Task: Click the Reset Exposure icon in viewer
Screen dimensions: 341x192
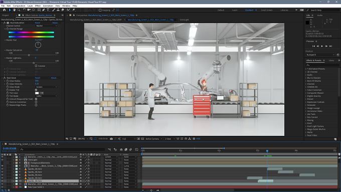Action: pyautogui.click(x=194, y=139)
